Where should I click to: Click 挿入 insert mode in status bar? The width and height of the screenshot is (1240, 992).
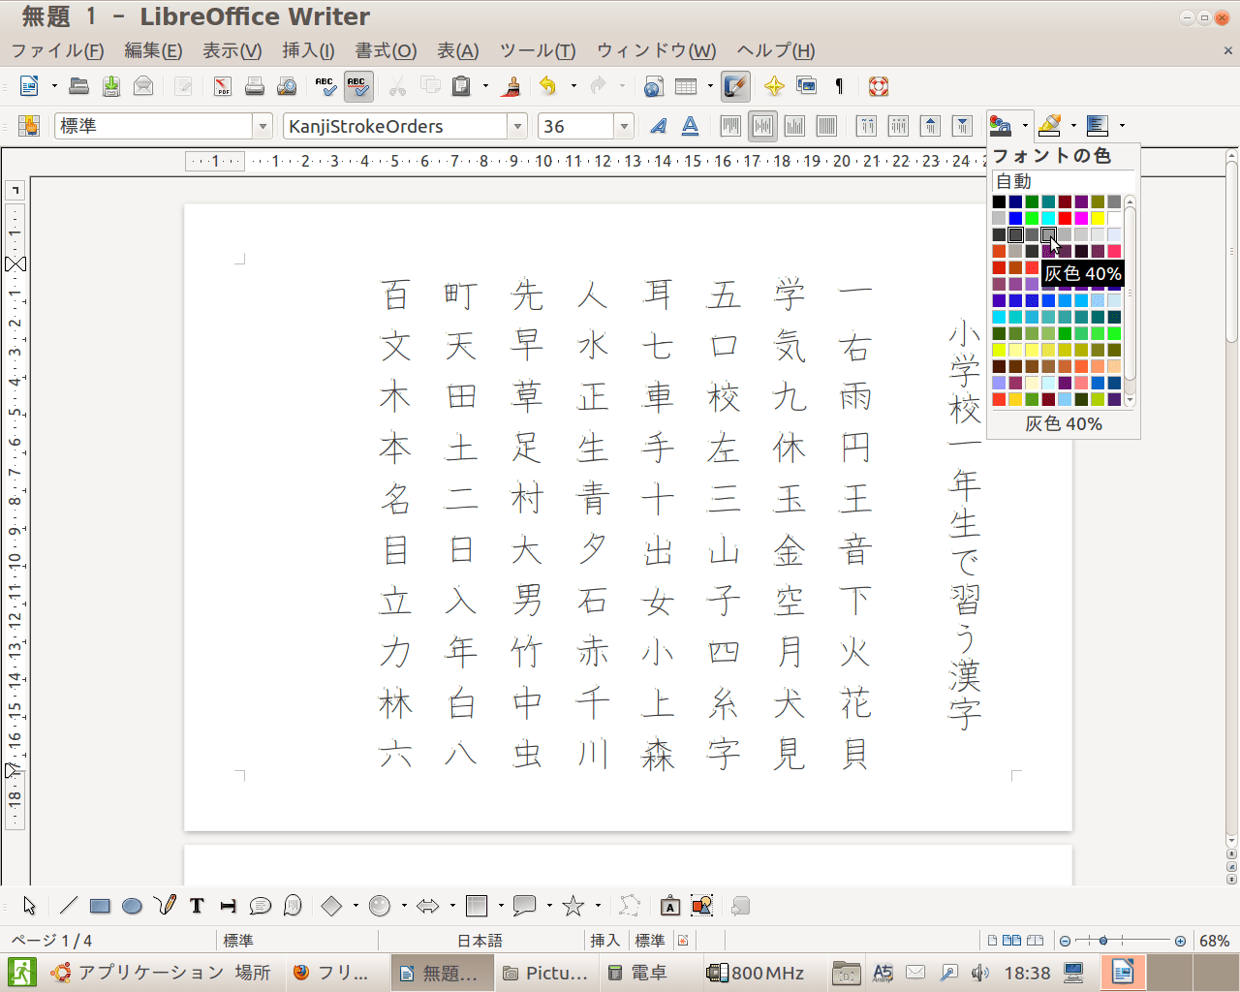click(604, 941)
